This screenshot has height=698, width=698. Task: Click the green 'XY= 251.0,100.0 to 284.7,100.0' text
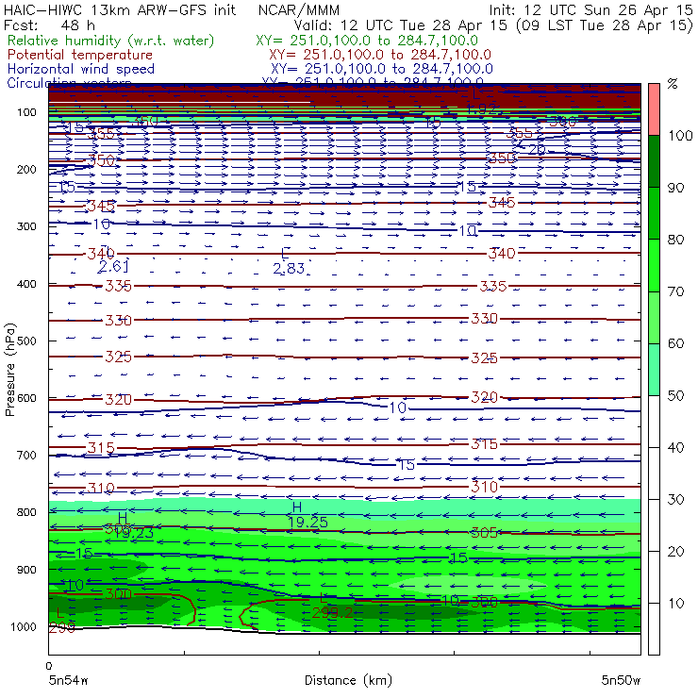367,41
